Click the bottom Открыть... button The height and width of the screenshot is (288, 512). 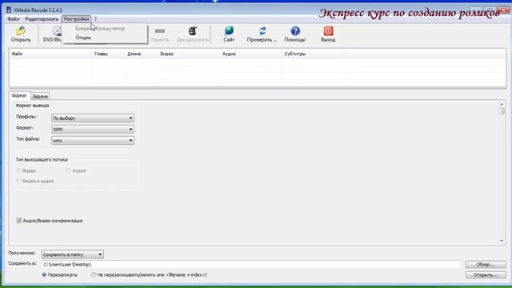(x=486, y=275)
